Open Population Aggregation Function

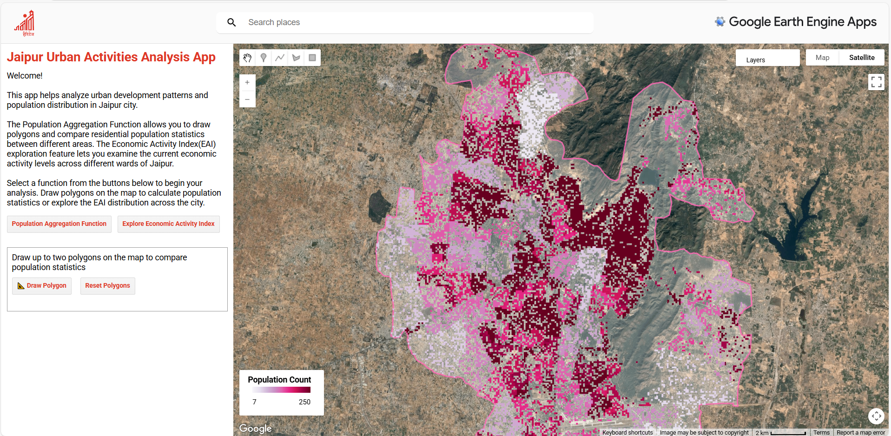tap(59, 224)
